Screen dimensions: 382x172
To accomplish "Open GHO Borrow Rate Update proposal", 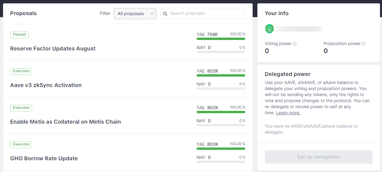I will coord(44,159).
